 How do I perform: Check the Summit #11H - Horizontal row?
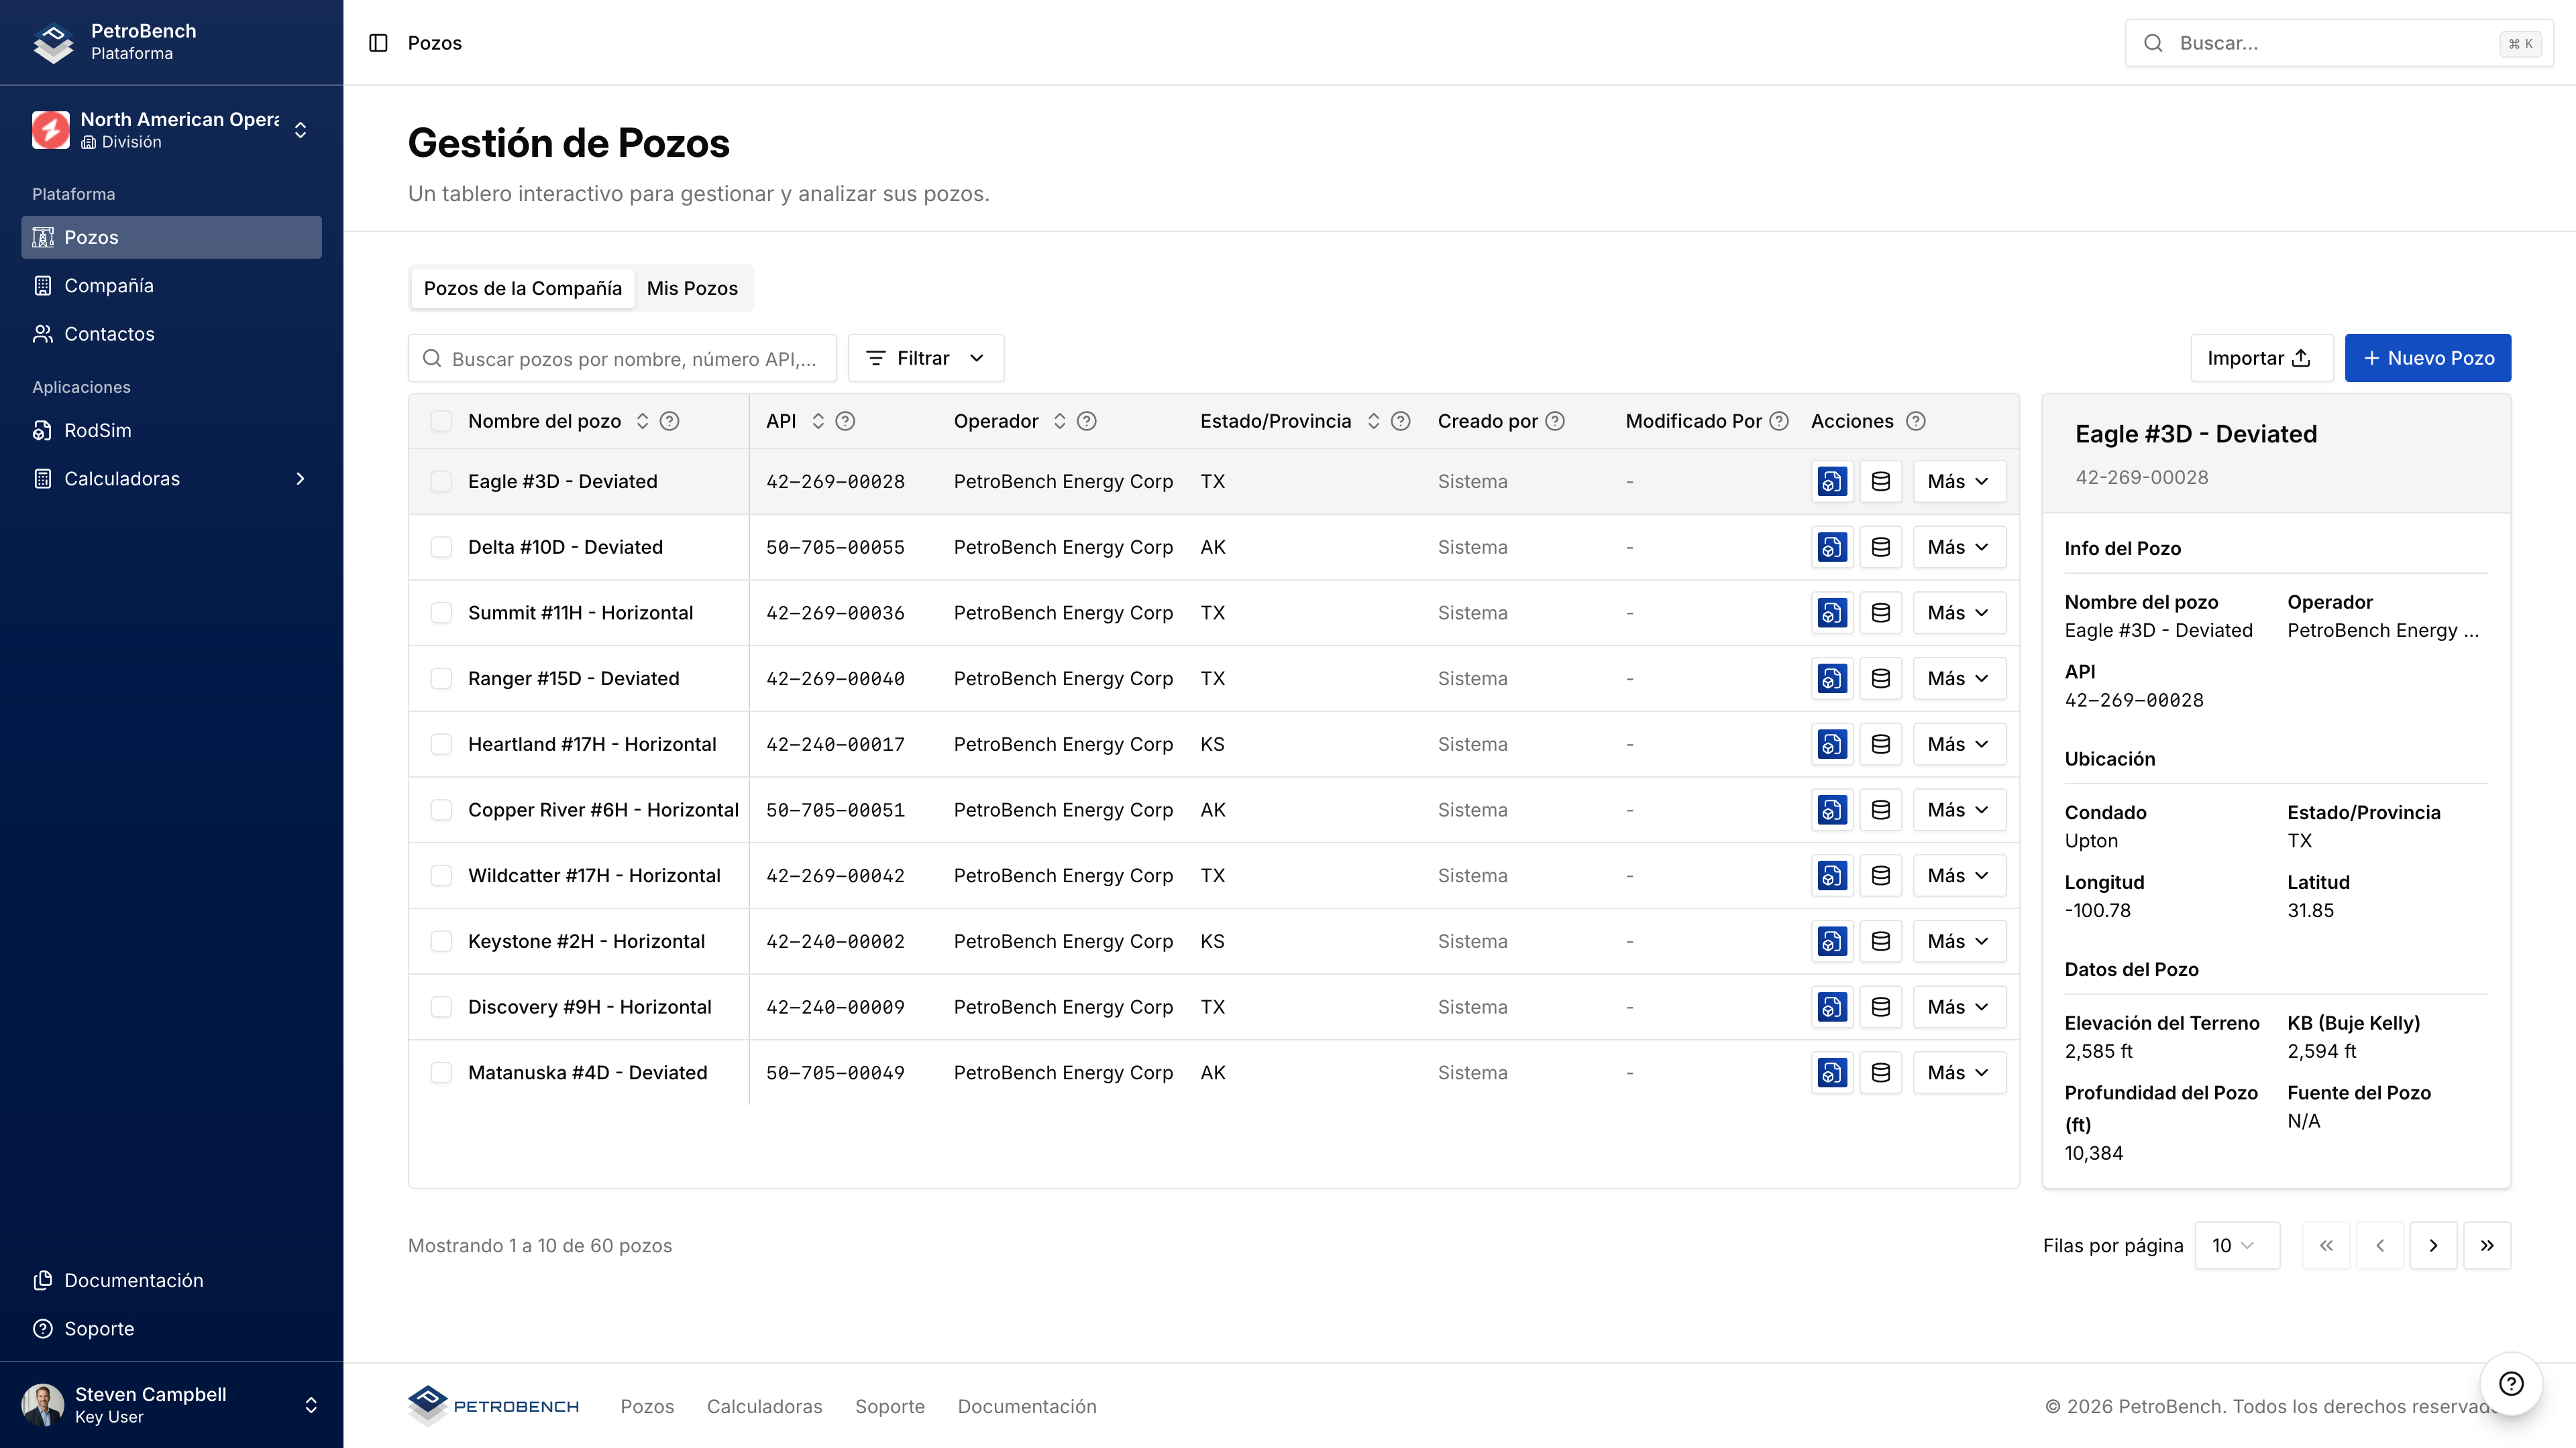click(x=441, y=613)
